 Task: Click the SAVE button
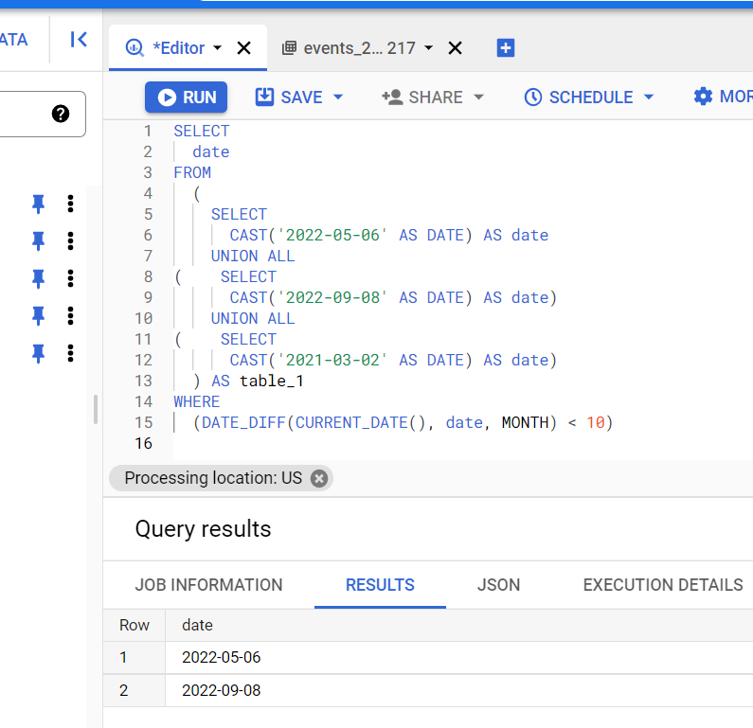coord(289,98)
